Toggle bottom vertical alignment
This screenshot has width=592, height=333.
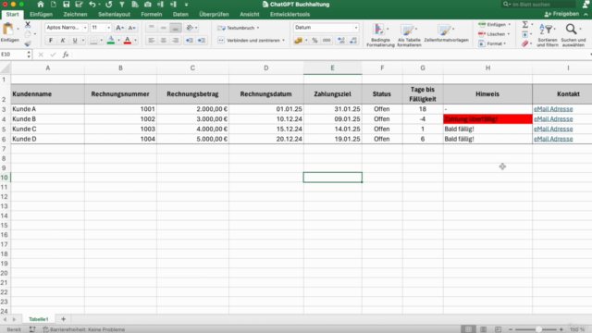(176, 28)
